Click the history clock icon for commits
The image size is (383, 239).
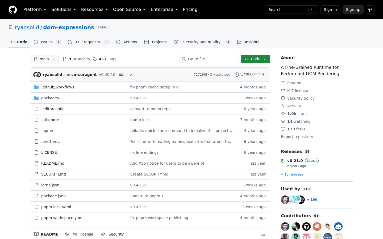pos(236,75)
